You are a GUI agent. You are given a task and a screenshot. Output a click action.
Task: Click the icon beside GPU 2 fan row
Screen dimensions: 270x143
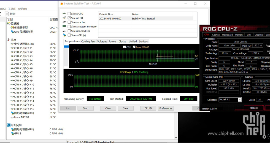pyautogui.click(x=12, y=133)
